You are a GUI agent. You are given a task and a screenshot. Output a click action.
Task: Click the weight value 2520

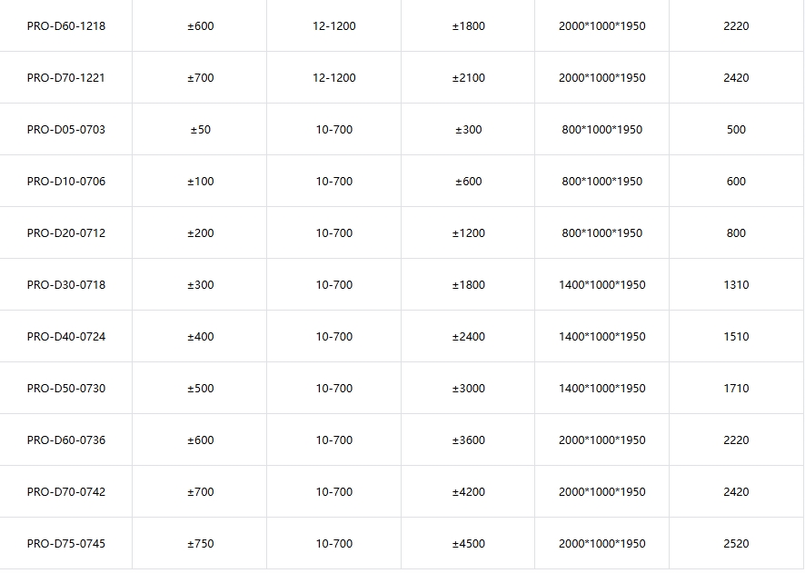pos(736,544)
